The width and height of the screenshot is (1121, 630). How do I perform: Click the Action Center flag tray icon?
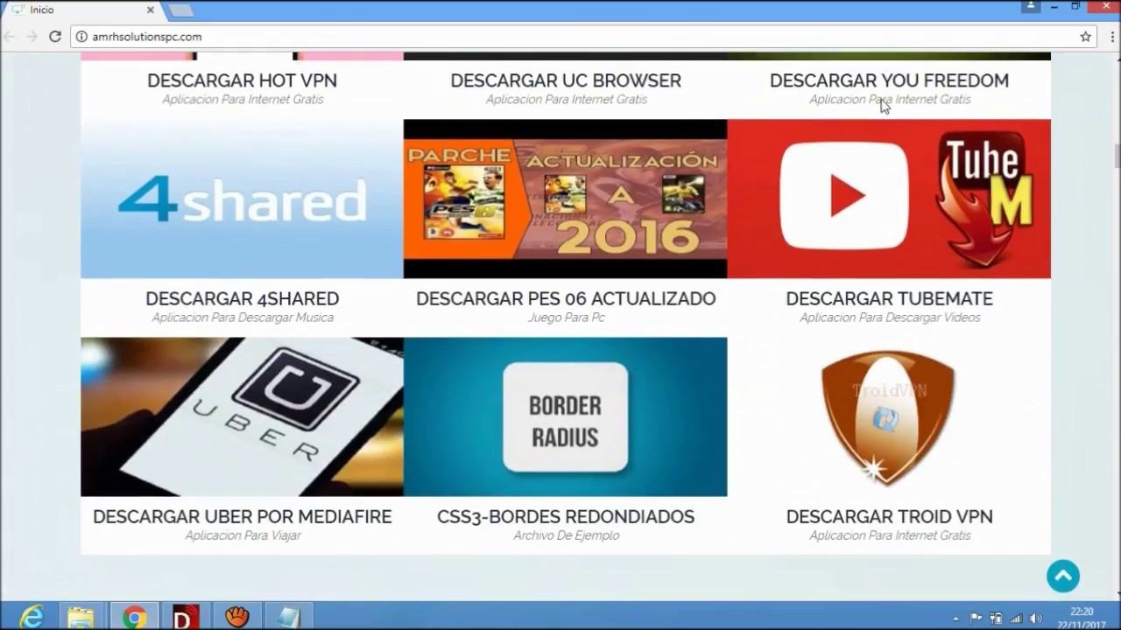coord(976,618)
